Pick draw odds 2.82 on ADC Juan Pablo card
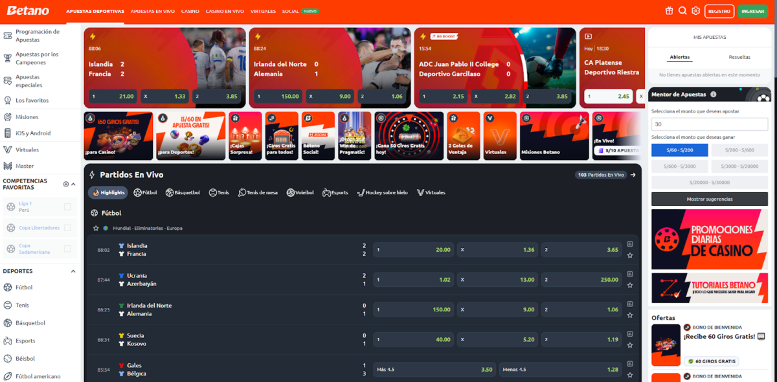777x382 pixels. [495, 96]
